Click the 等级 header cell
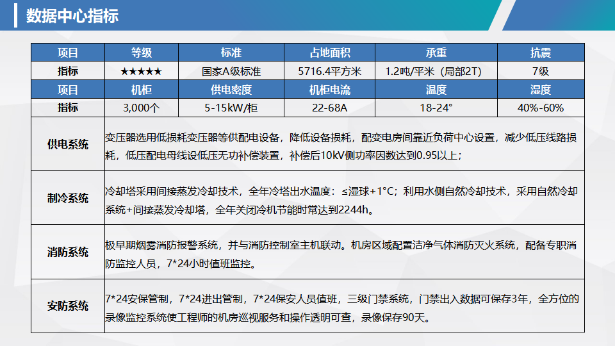 141,53
